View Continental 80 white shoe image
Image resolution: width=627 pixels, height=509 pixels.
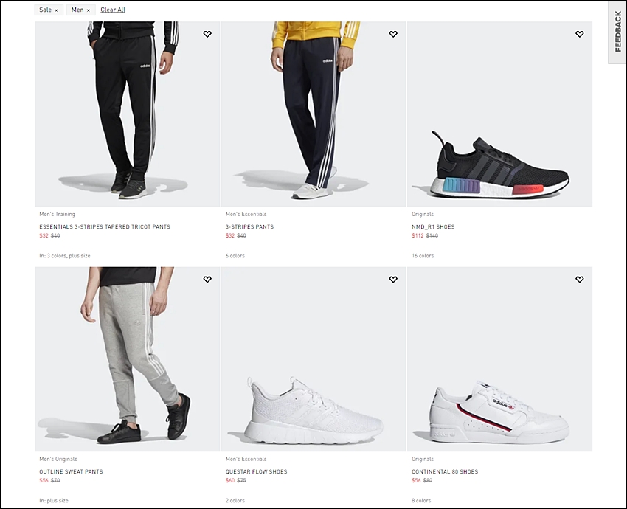point(499,359)
